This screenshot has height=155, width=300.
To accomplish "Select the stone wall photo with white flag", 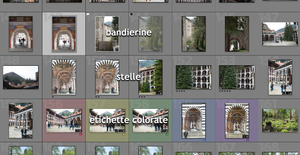I will (x=107, y=34).
